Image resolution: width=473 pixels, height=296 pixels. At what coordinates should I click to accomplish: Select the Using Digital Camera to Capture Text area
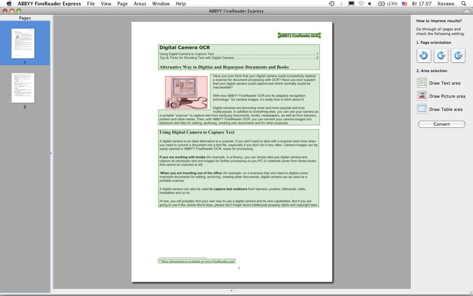tap(239, 168)
